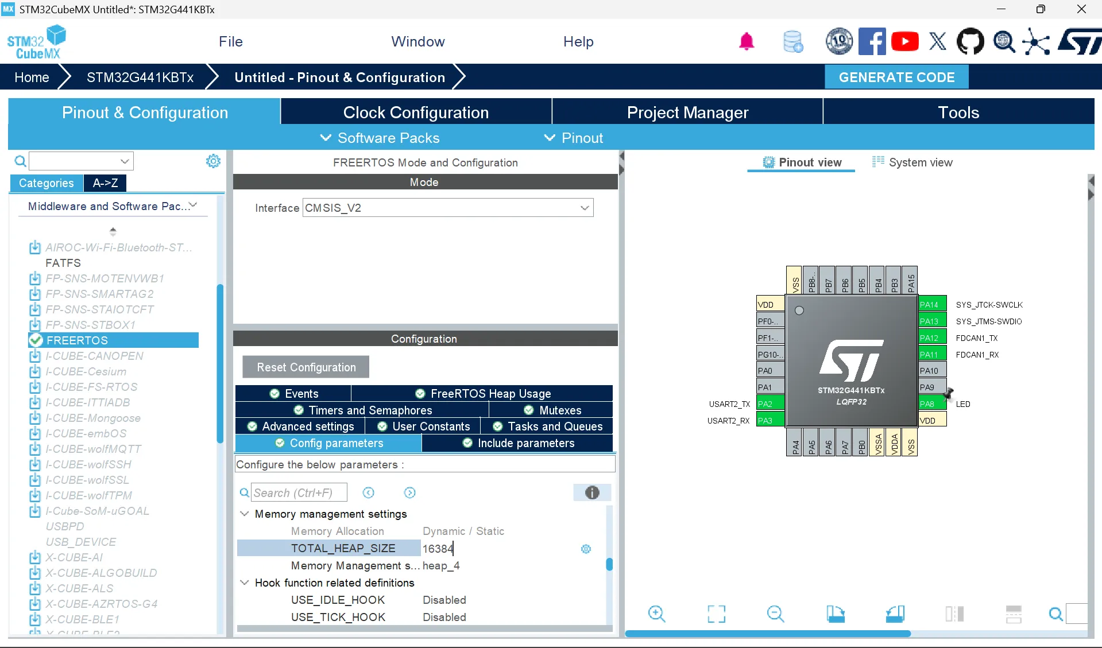This screenshot has width=1102, height=648.
Task: Click the GENERATE CODE button
Action: tap(896, 77)
